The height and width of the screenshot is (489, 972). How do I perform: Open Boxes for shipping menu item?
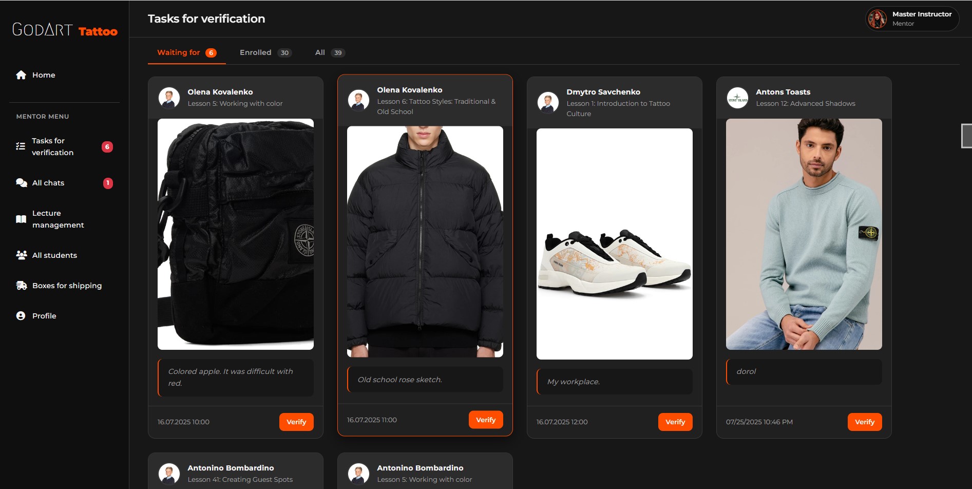pyautogui.click(x=64, y=286)
